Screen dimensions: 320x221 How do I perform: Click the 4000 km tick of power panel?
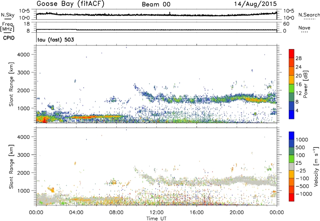point(24,55)
